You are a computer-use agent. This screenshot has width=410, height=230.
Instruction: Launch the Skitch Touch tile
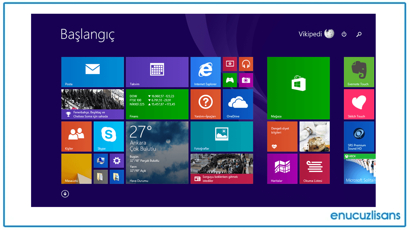click(x=359, y=104)
